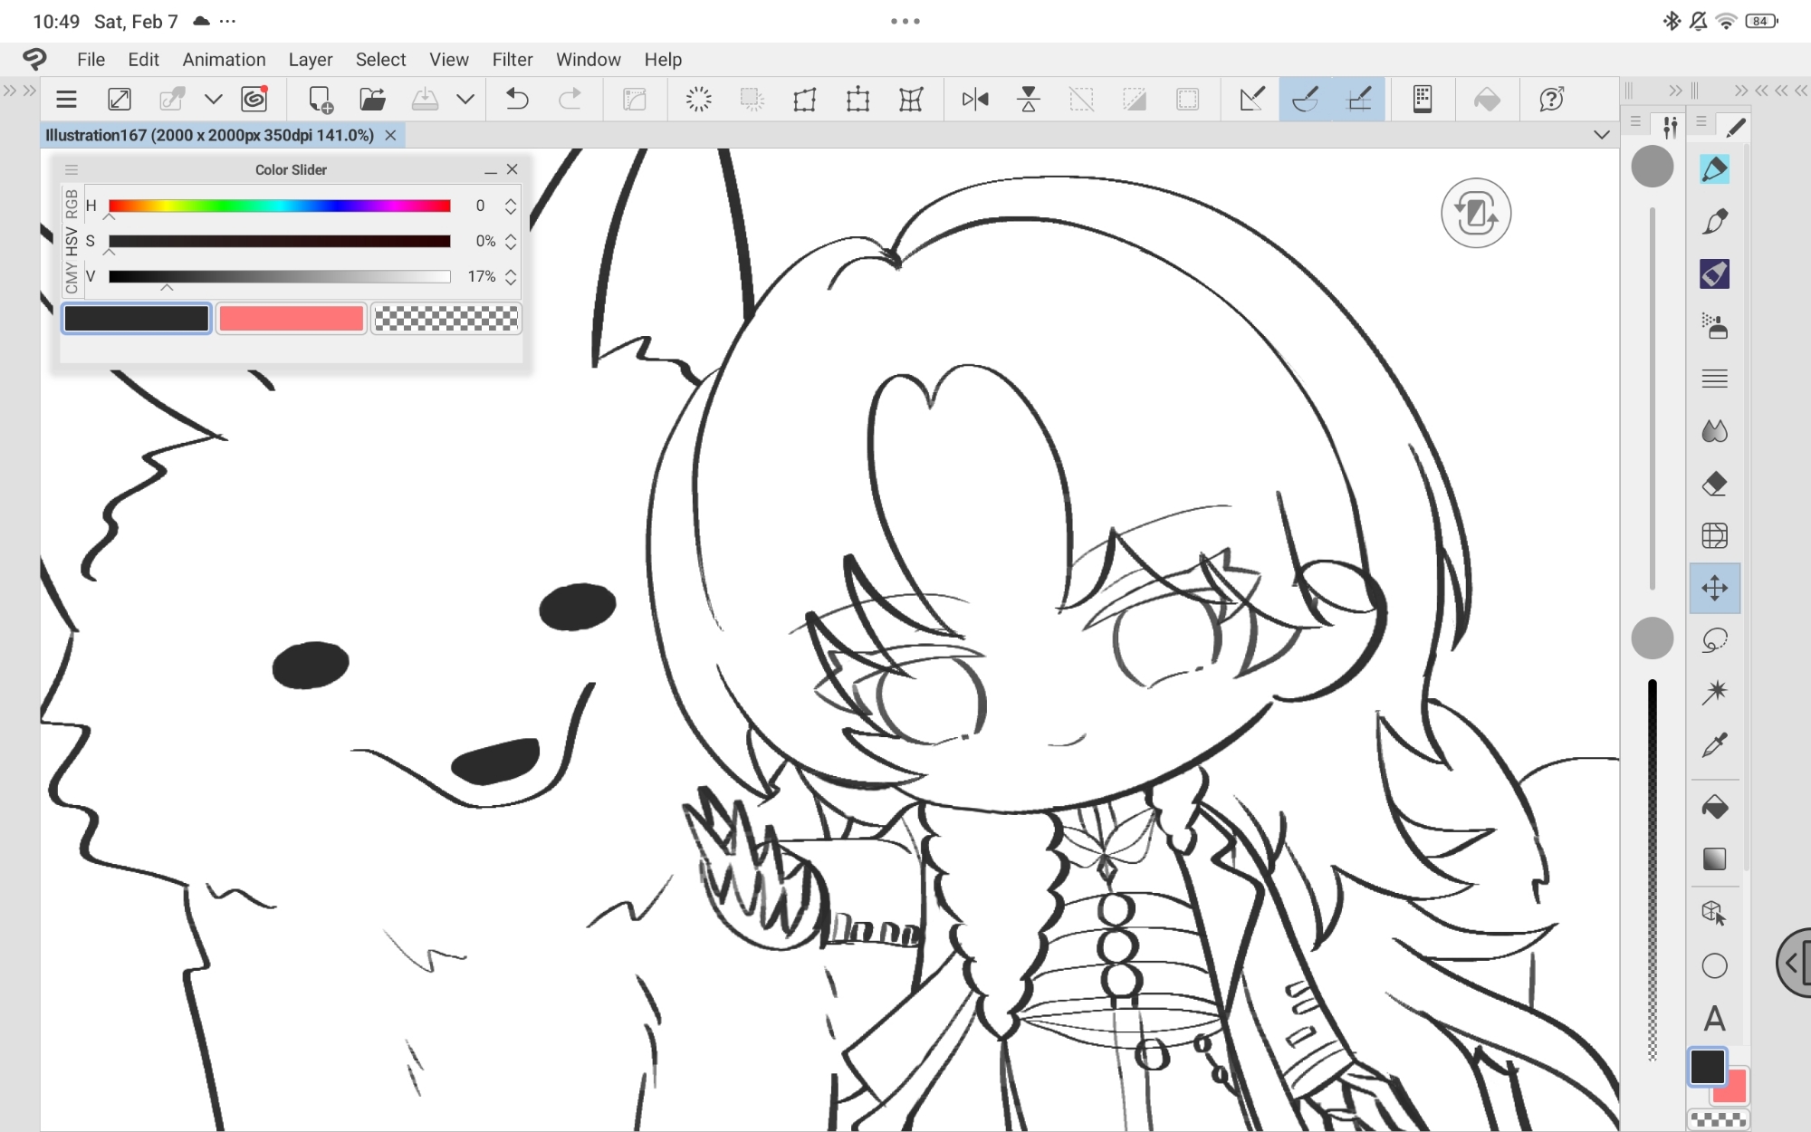Image resolution: width=1811 pixels, height=1132 pixels.
Task: Minimize the Color Slider panel
Action: [490, 170]
